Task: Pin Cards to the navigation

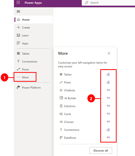Action: 108,114
